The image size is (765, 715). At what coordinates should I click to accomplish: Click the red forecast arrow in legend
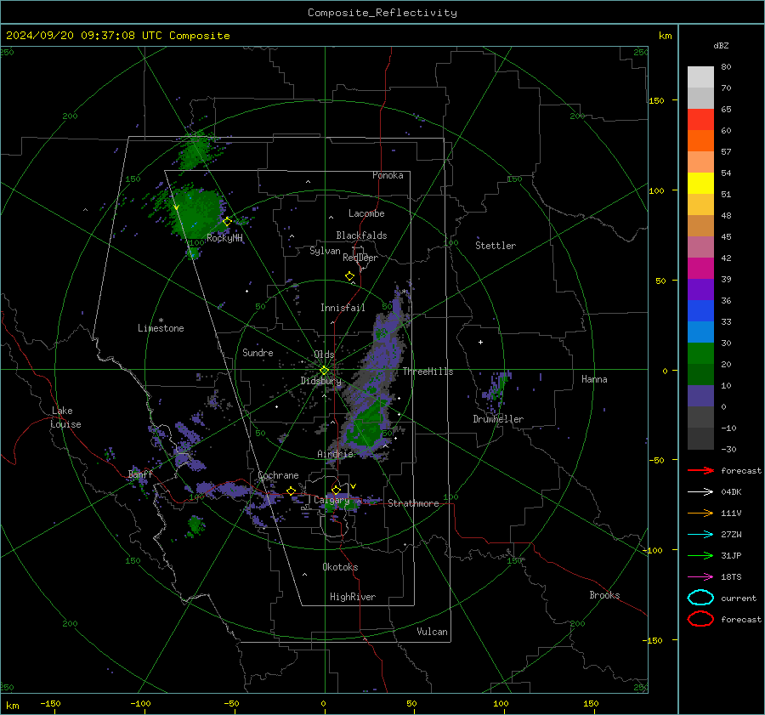pyautogui.click(x=700, y=470)
